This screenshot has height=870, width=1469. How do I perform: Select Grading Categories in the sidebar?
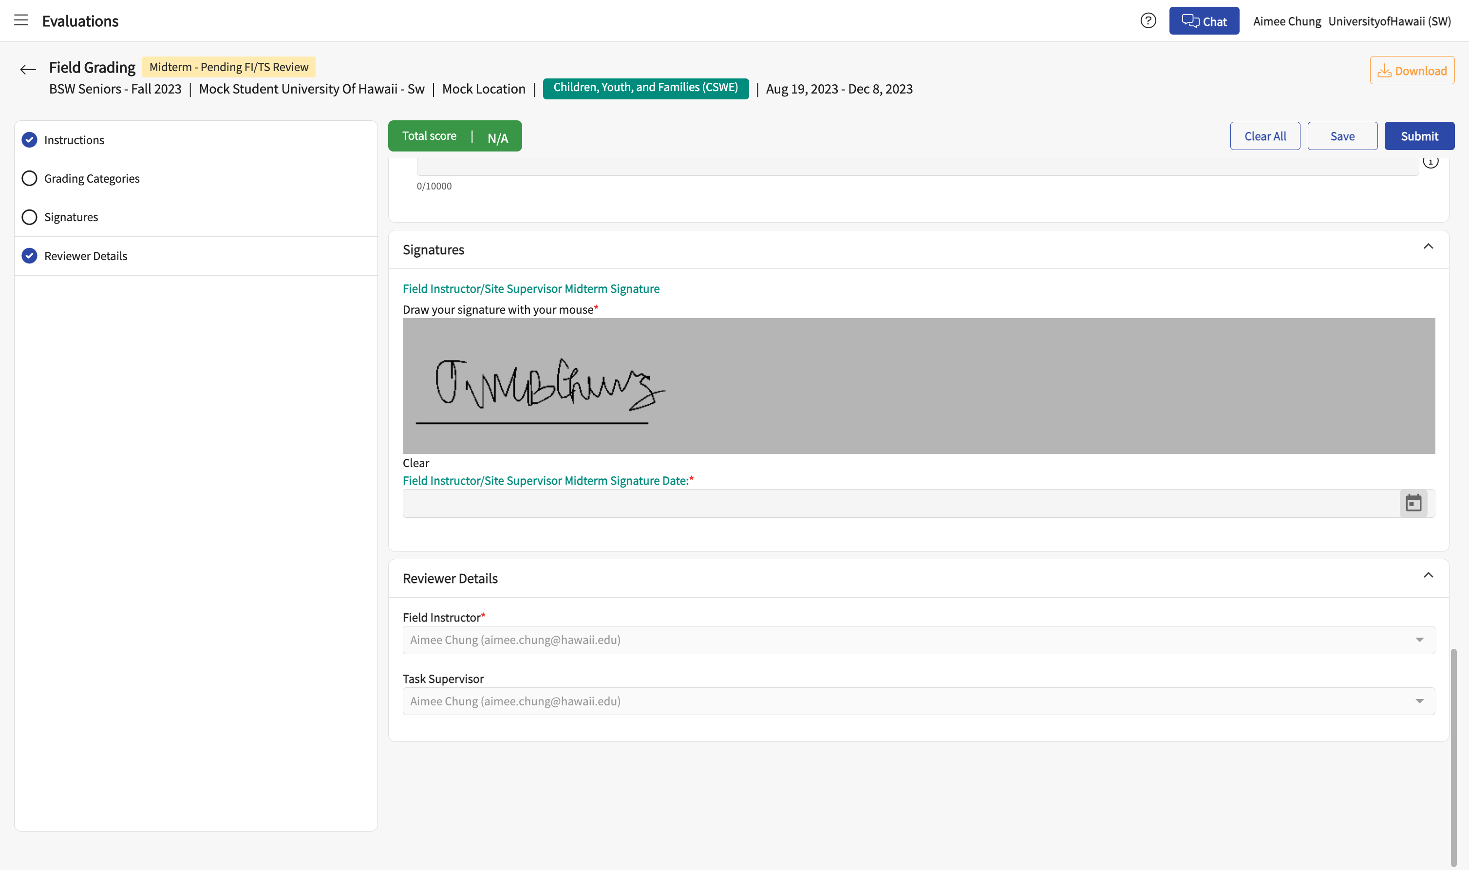pyautogui.click(x=196, y=178)
